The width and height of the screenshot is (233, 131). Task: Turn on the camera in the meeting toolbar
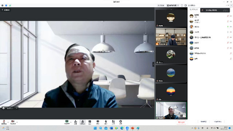click(13, 122)
